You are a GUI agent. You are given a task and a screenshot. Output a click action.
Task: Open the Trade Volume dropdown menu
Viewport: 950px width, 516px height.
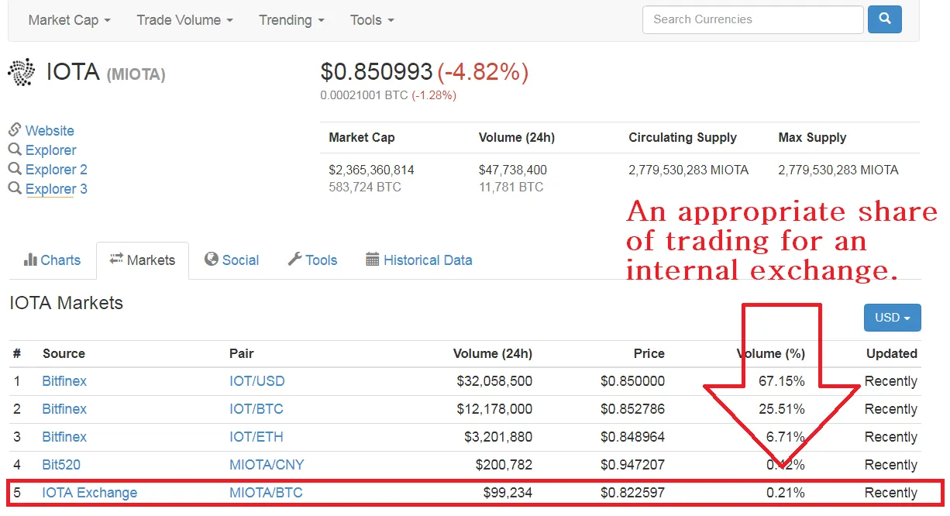184,20
